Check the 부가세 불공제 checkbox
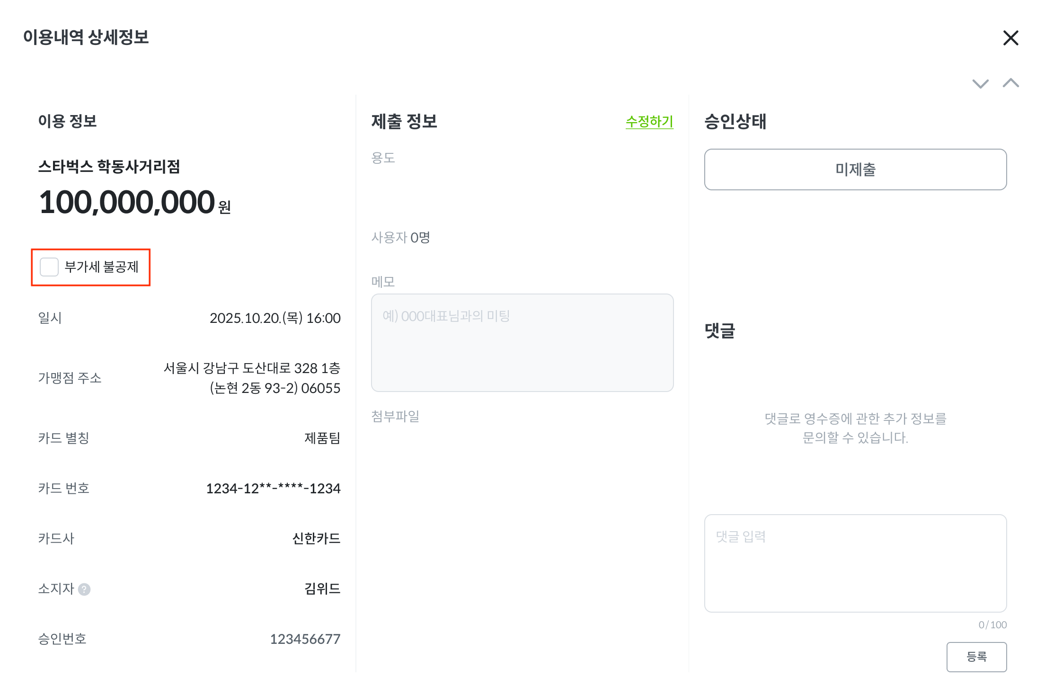This screenshot has height=695, width=1045. click(49, 267)
